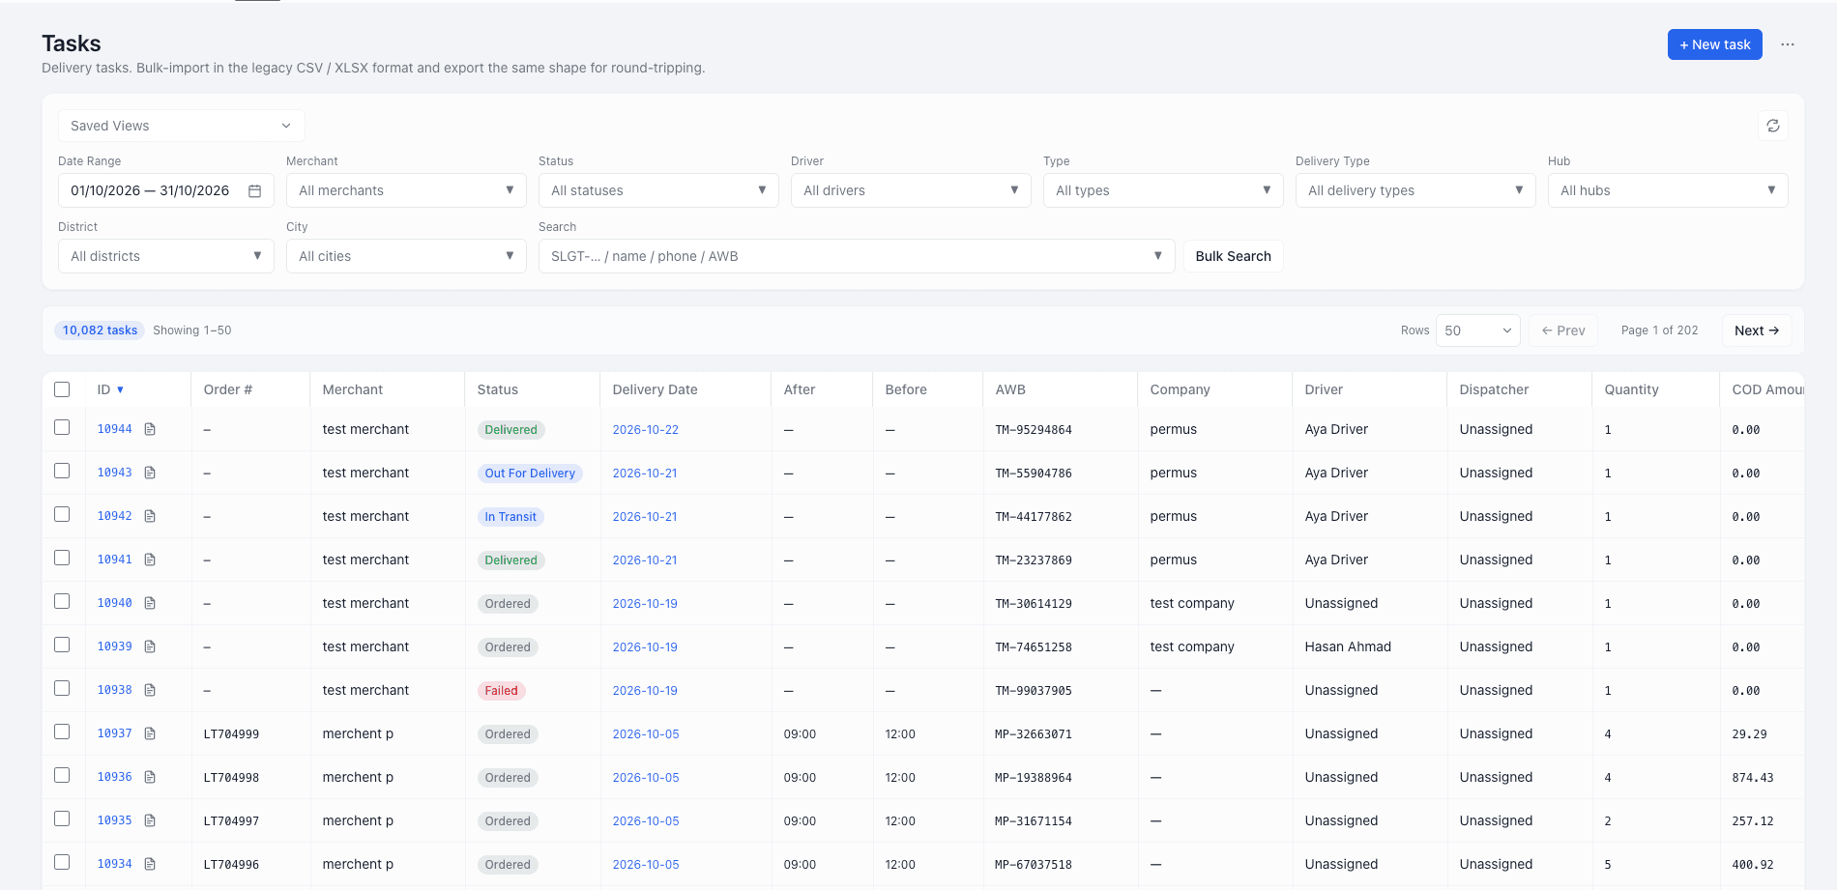1837x890 pixels.
Task: Open the All cities dropdown
Action: tap(406, 256)
